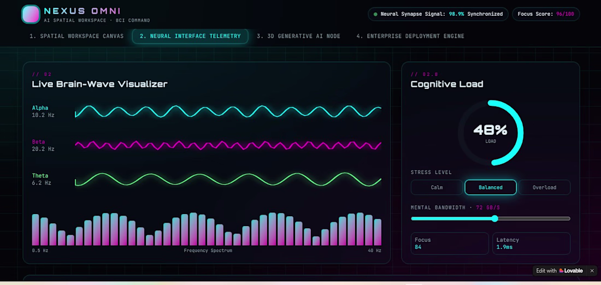Click the first bar of the frequency spectrum
This screenshot has width=601, height=285.
click(36, 229)
